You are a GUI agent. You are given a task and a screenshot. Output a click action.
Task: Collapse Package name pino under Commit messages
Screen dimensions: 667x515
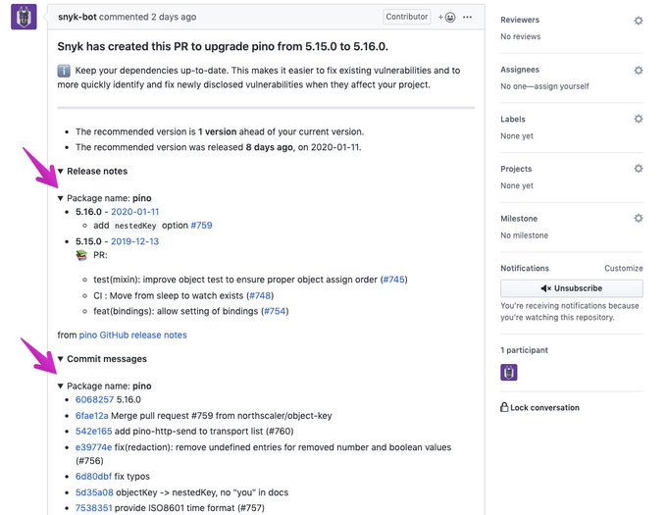click(x=61, y=386)
